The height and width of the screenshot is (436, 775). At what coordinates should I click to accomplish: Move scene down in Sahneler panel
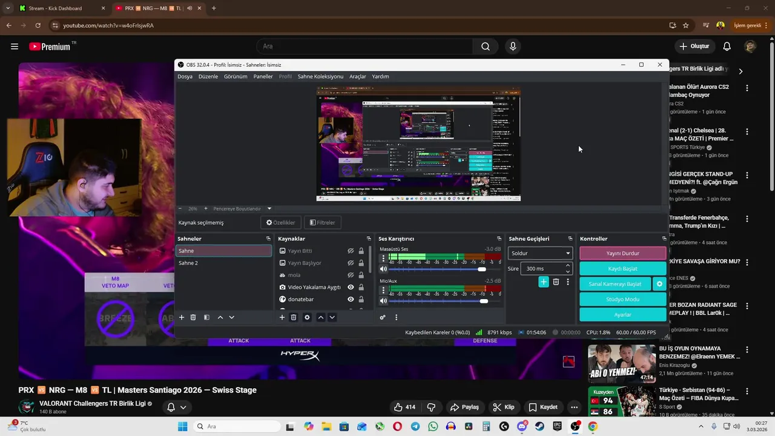231,317
